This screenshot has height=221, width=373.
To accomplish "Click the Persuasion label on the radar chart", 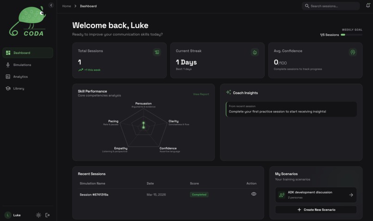I will tap(143, 103).
